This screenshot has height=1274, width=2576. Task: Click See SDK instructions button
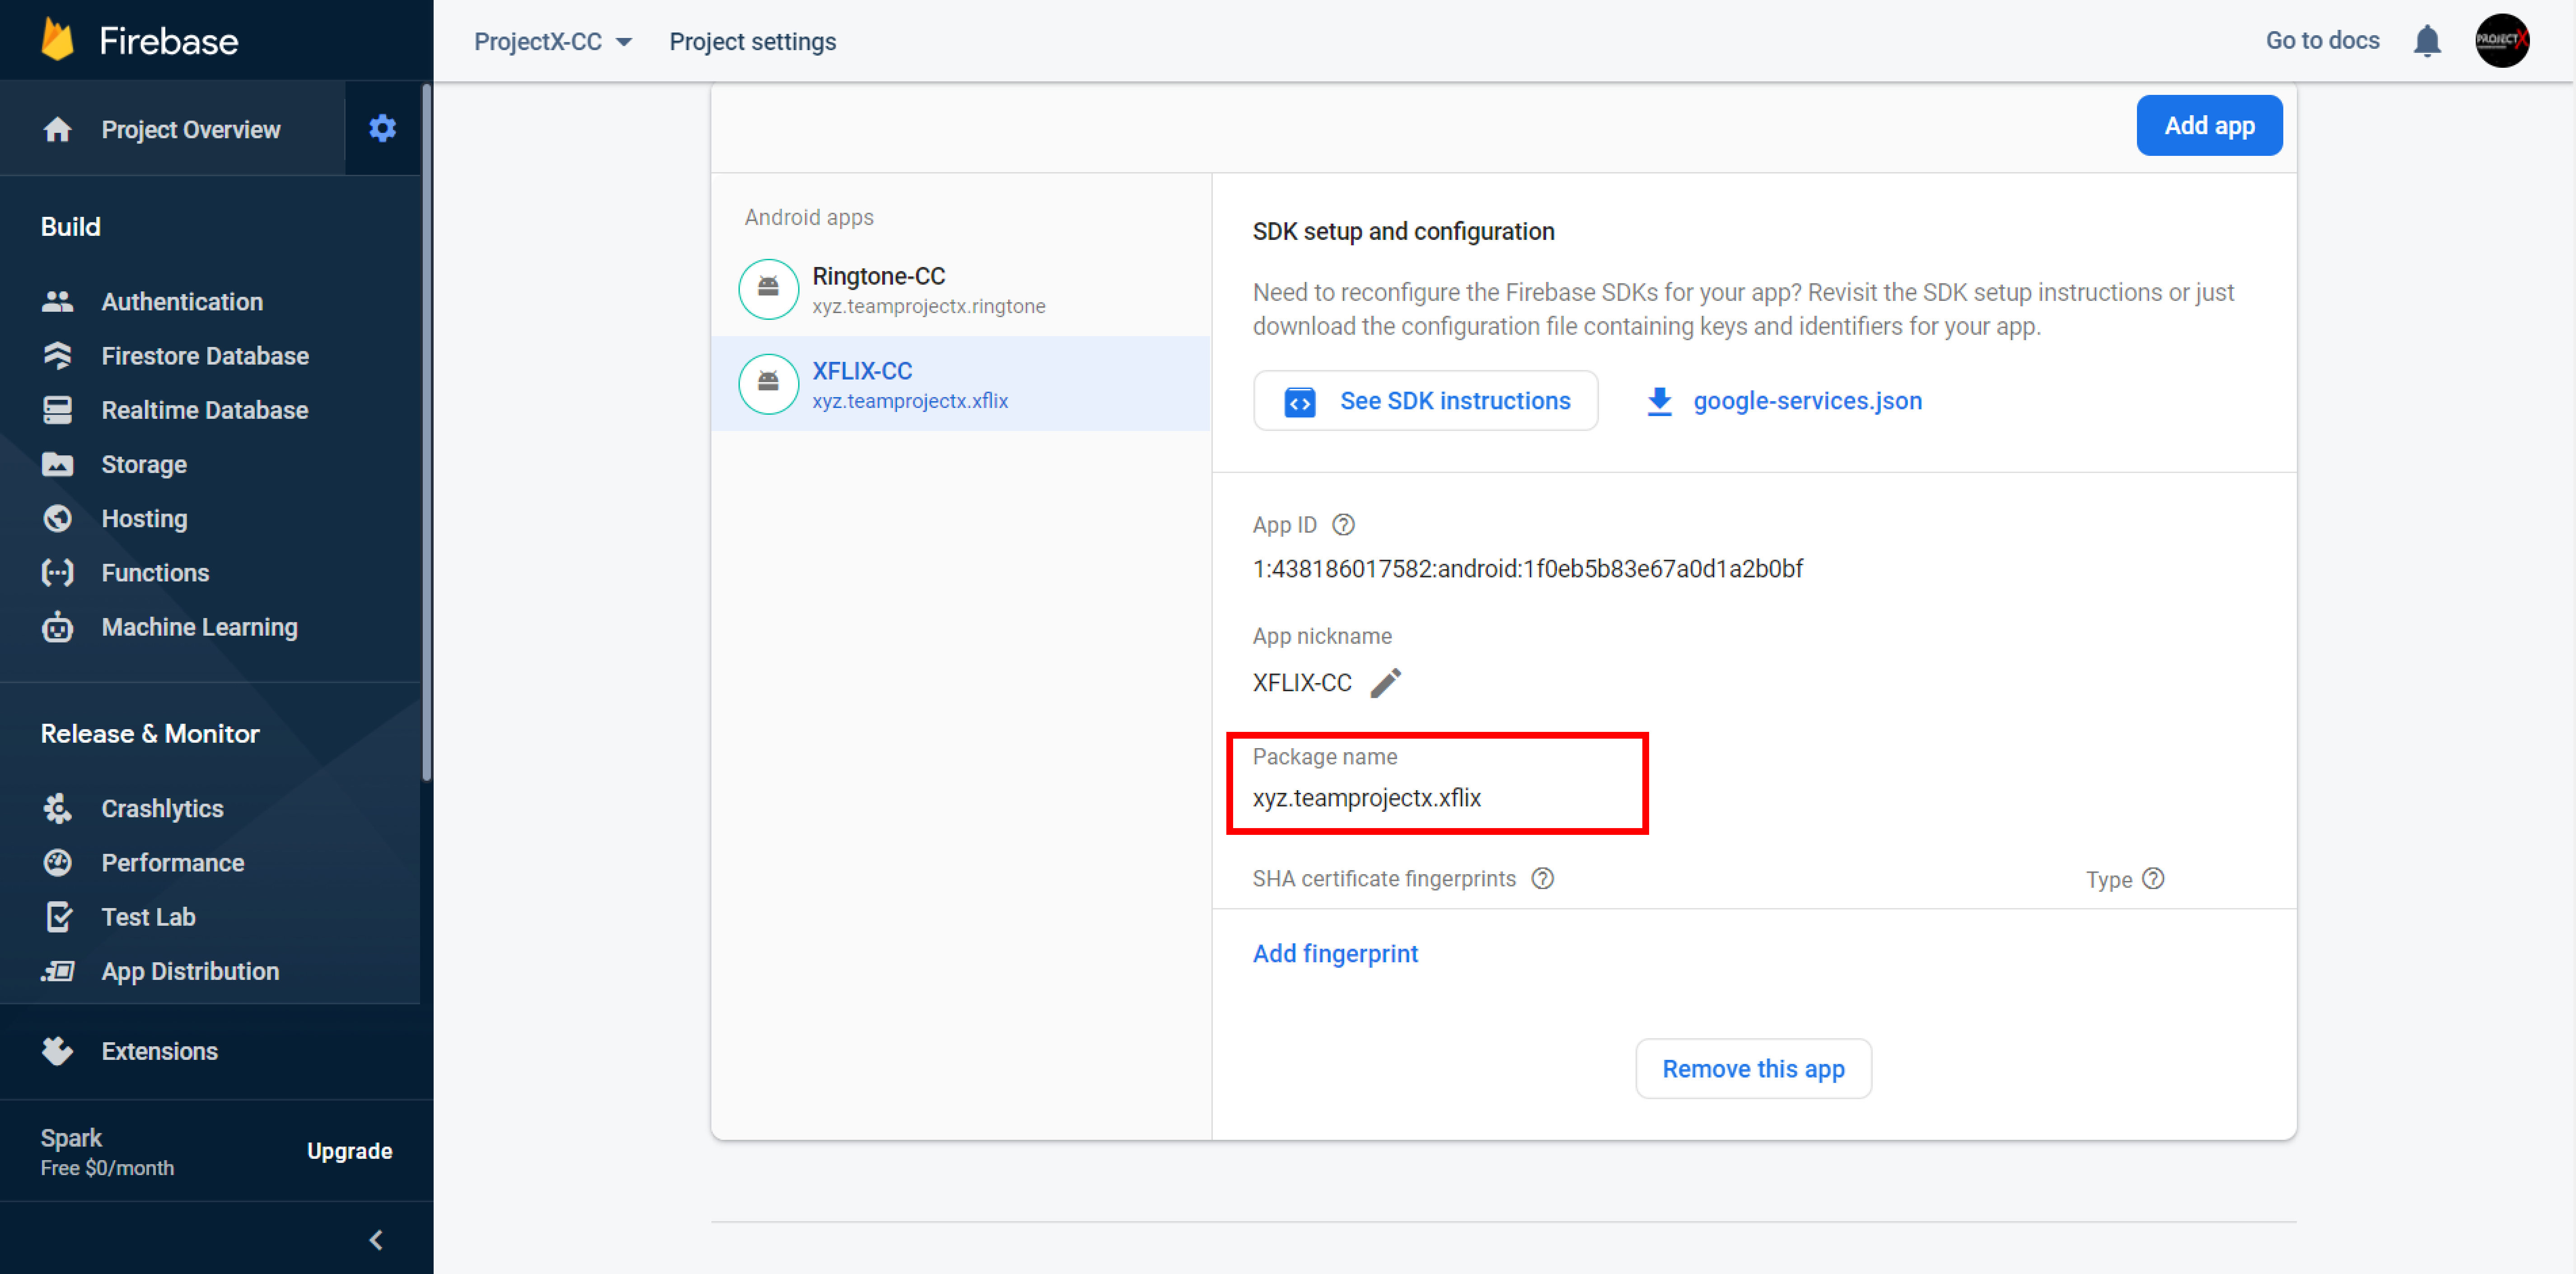[x=1425, y=401]
